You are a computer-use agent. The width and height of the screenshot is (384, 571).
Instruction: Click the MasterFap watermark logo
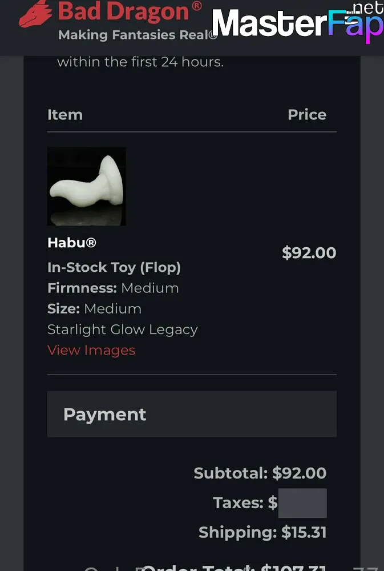(297, 24)
